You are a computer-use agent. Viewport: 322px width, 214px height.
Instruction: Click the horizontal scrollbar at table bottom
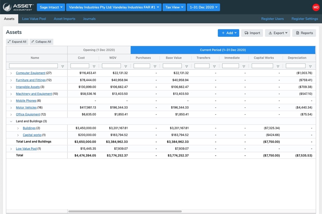tap(125, 211)
